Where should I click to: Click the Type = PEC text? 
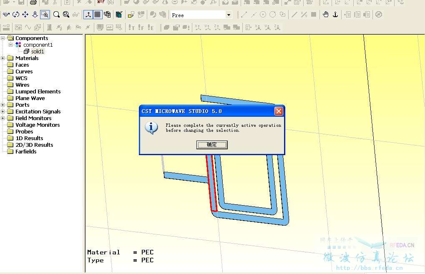point(121,260)
